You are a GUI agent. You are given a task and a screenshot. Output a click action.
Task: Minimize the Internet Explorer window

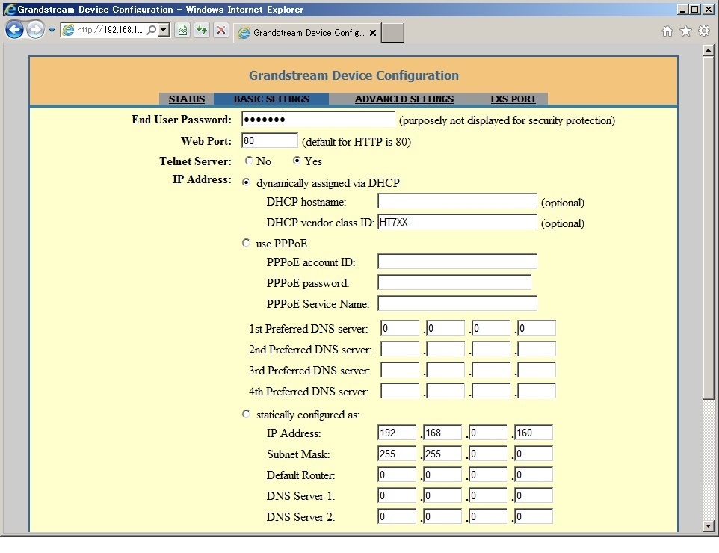tap(682, 9)
